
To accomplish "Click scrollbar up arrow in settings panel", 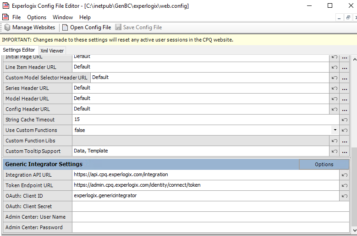I will click(355, 59).
